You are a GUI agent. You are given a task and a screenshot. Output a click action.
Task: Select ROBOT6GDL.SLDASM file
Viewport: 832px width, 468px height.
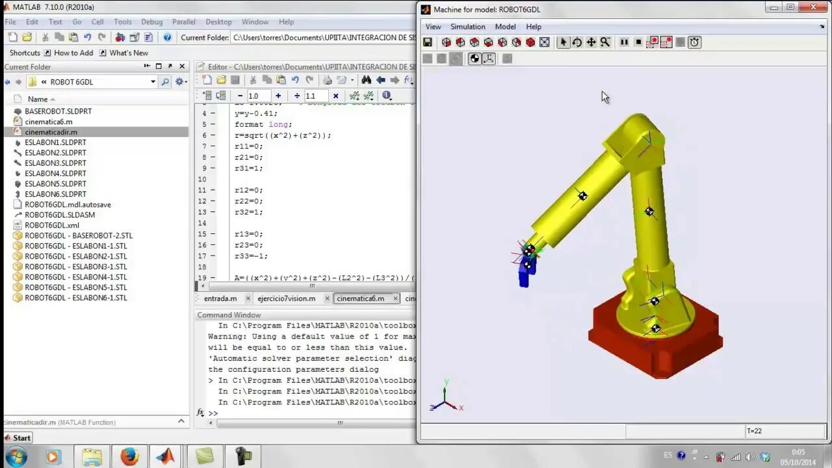60,215
